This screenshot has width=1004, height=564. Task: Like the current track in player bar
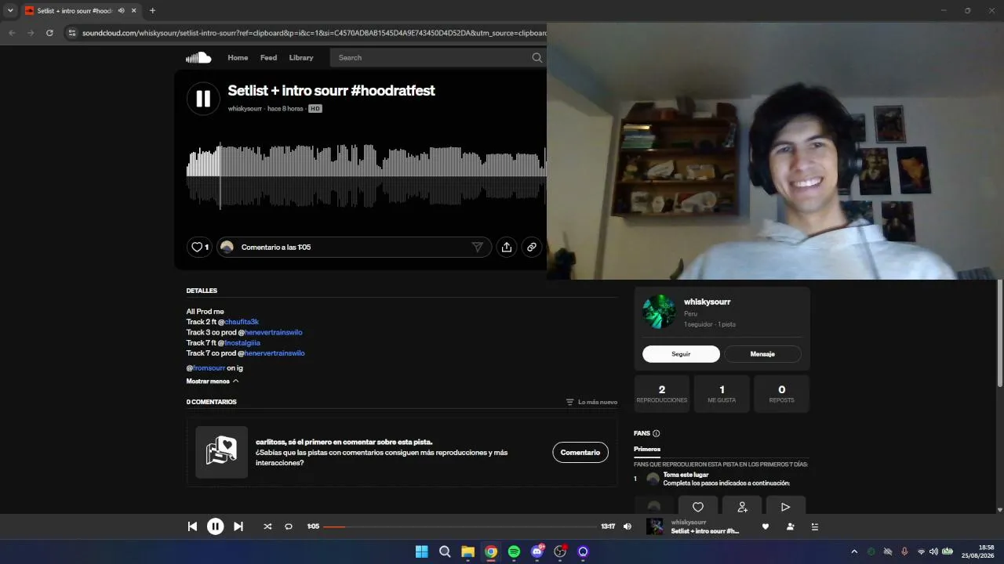(x=766, y=526)
